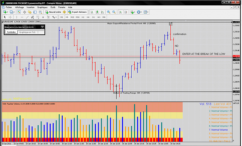Select the H1 timeframe
Viewport: 242px width, 146px height.
click(x=83, y=17)
